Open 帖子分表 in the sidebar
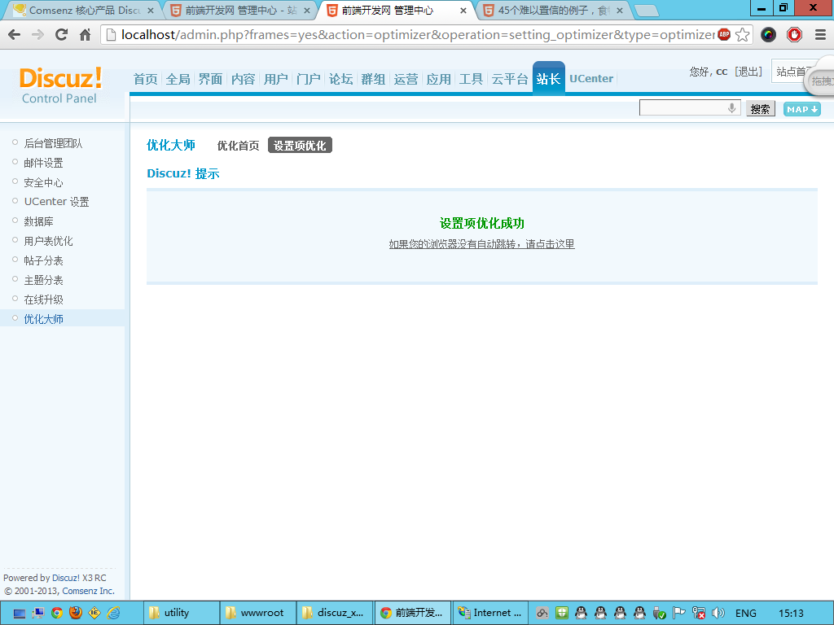 [44, 260]
